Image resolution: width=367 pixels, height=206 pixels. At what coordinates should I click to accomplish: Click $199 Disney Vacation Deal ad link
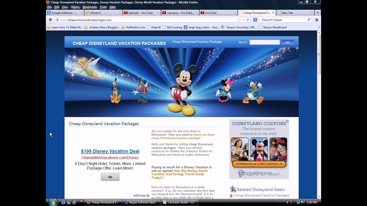pos(110,151)
